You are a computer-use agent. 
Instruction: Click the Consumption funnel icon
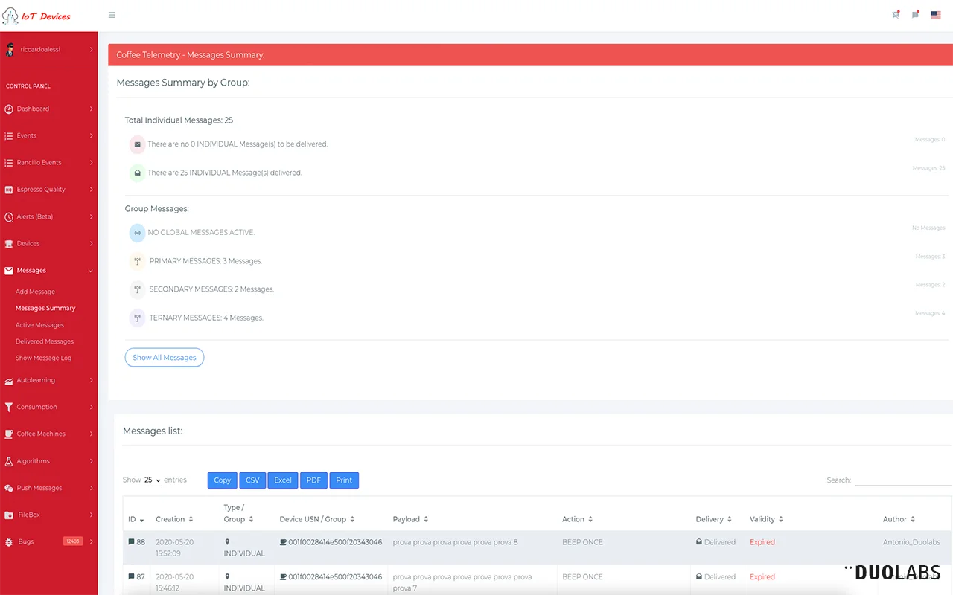[x=9, y=407]
